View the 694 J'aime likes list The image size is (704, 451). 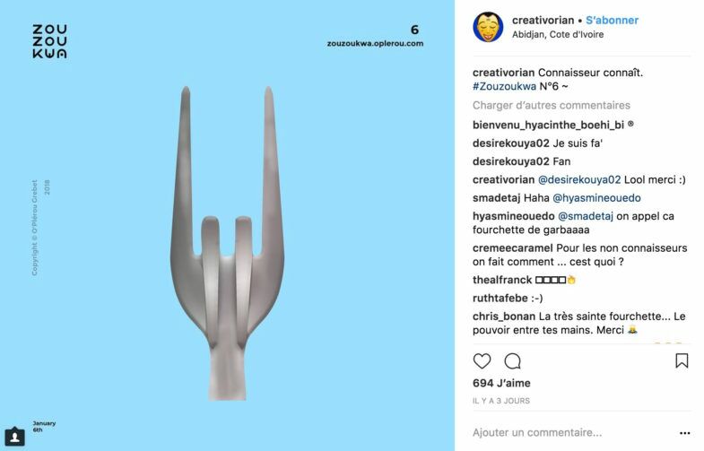[x=501, y=383]
